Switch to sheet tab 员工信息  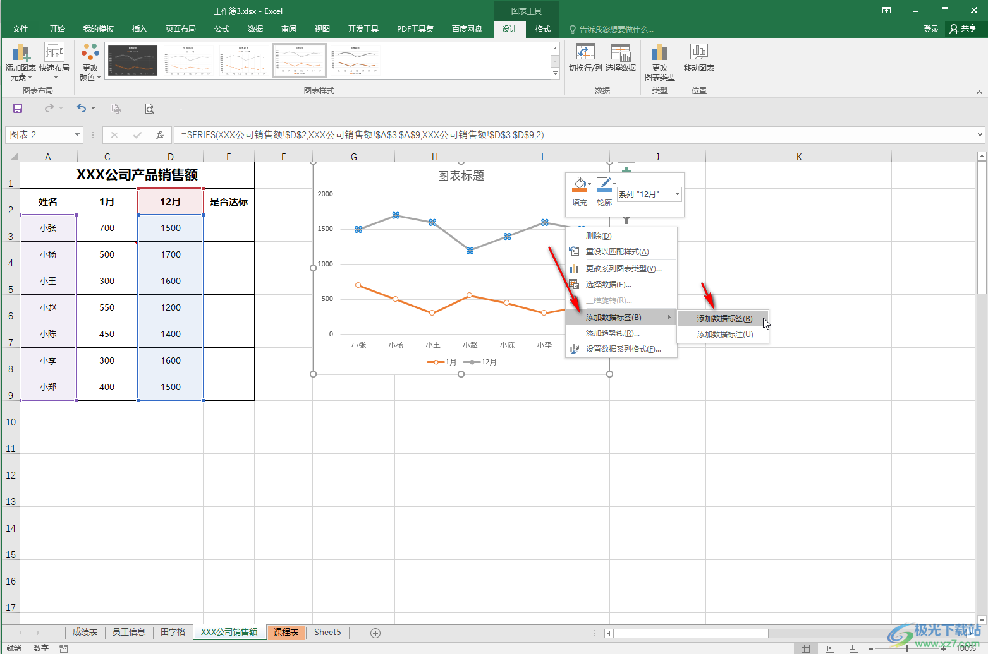129,632
